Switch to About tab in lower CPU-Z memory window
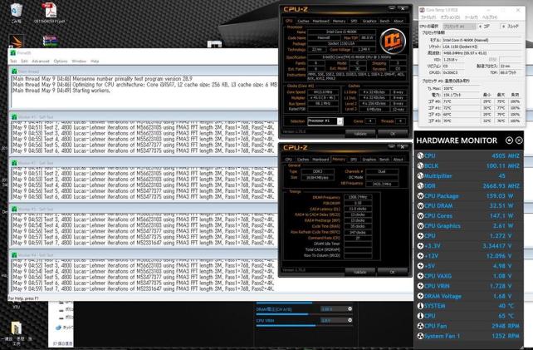This screenshot has width=533, height=350. click(x=398, y=160)
